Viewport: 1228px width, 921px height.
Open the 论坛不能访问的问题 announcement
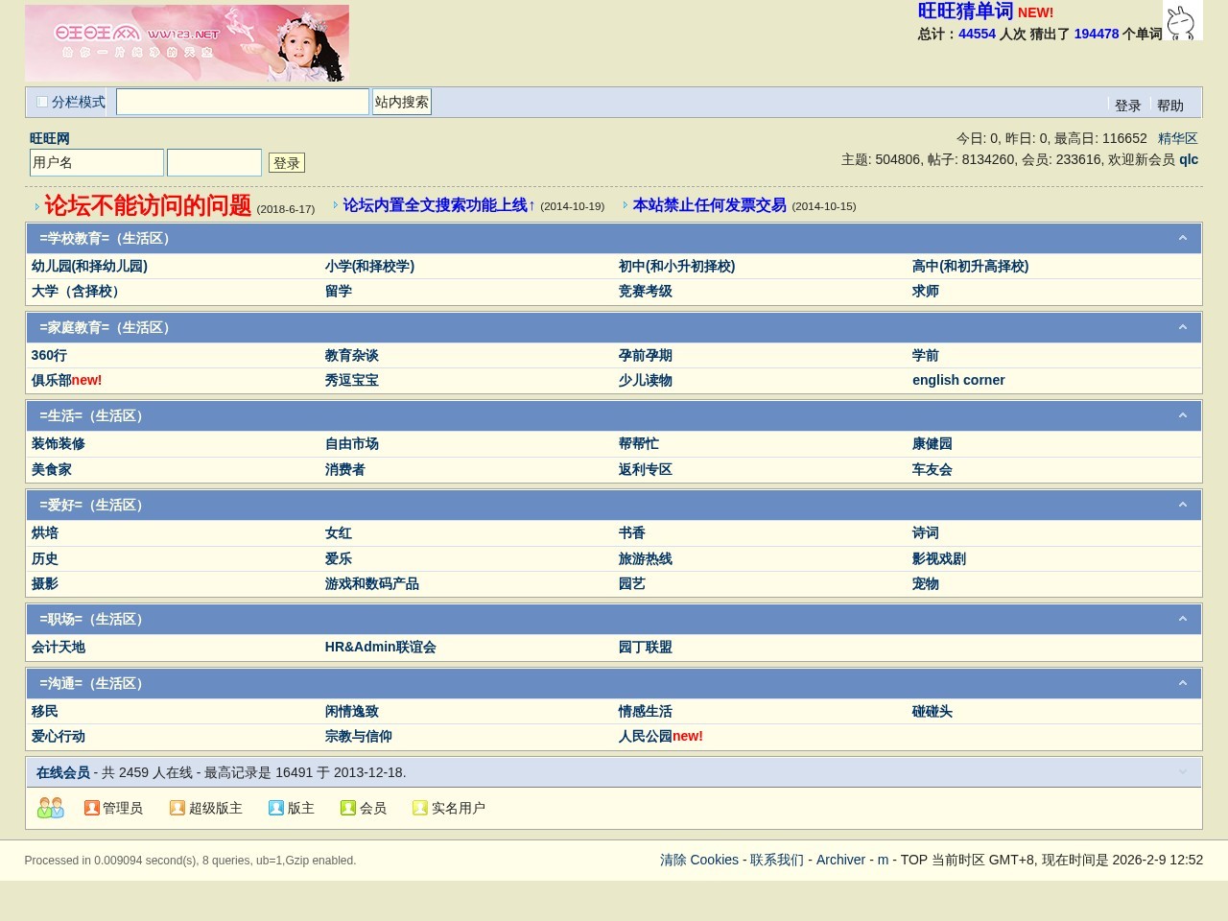point(148,205)
